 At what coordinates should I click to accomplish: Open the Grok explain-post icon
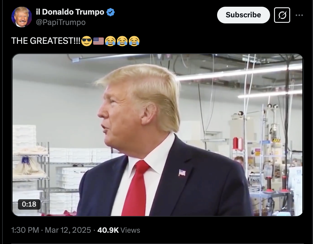pos(282,15)
